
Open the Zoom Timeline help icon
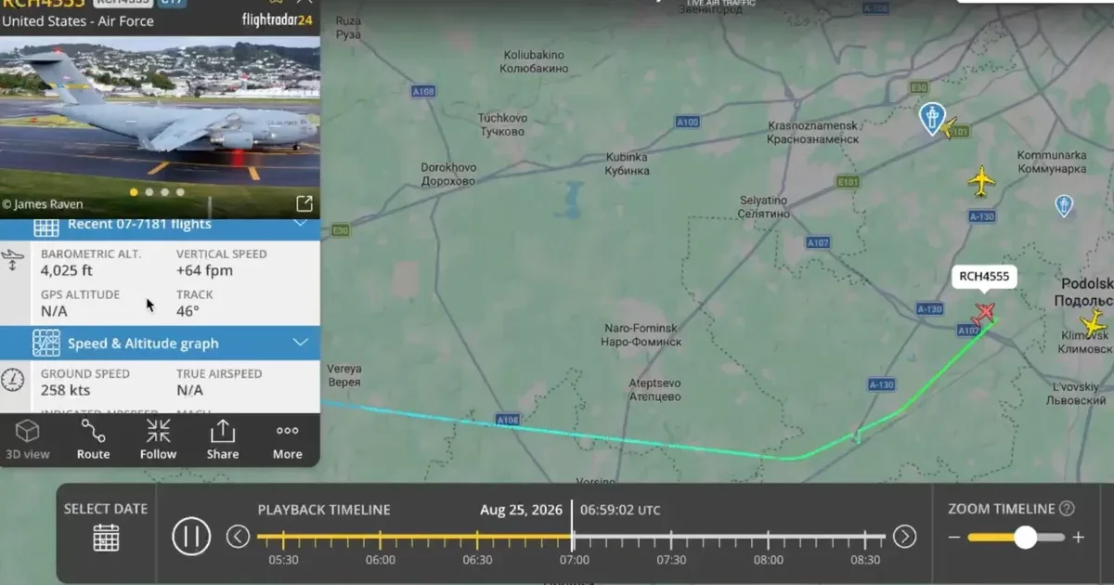pos(1067,509)
